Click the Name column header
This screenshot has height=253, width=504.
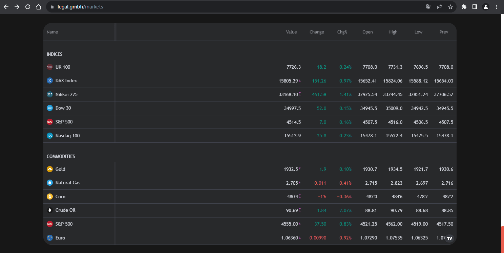tap(52, 32)
